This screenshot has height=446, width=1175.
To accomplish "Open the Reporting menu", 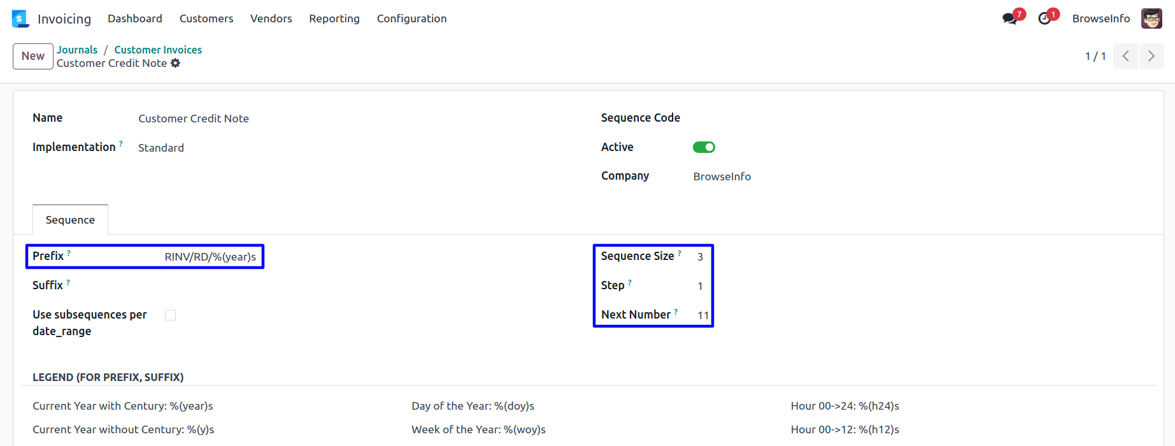I will point(334,18).
